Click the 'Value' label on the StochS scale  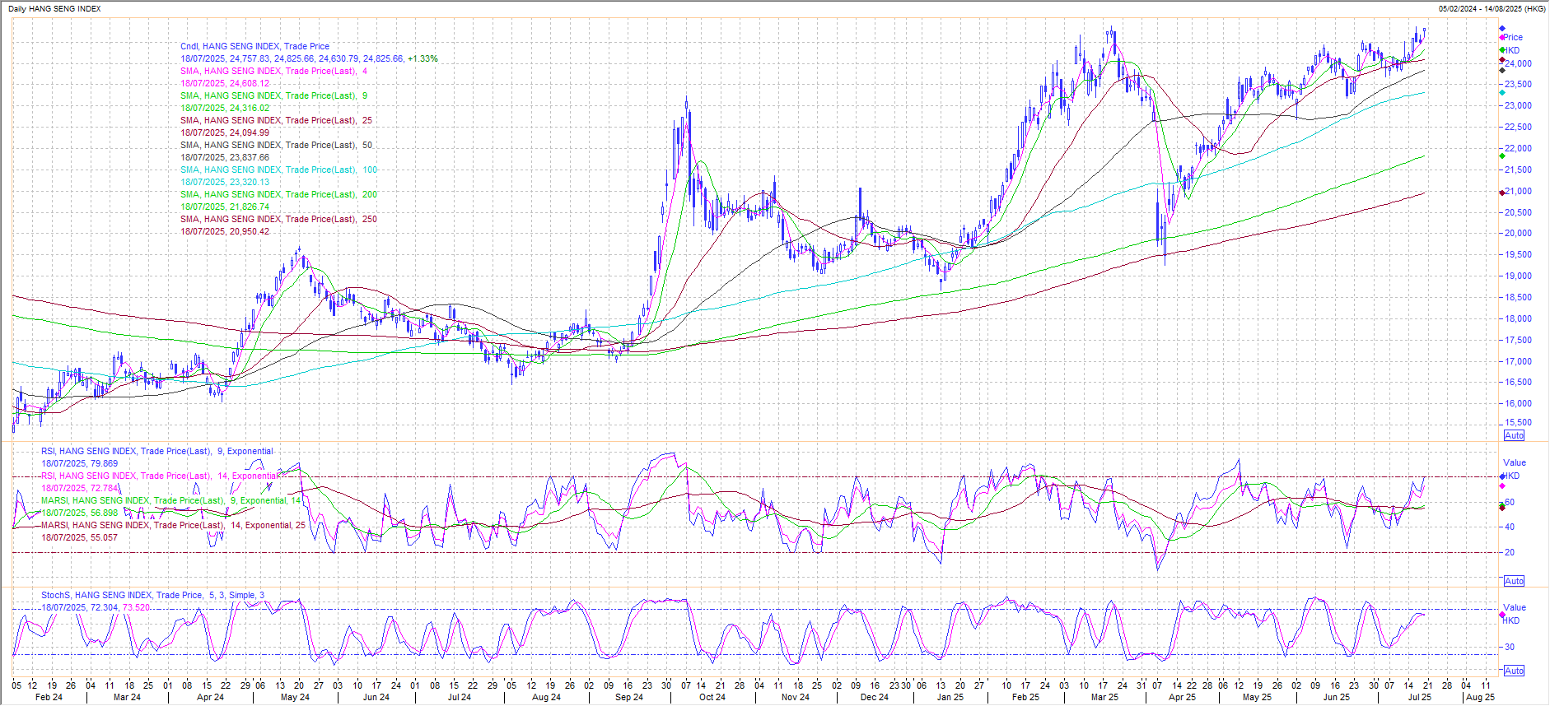tap(1515, 607)
